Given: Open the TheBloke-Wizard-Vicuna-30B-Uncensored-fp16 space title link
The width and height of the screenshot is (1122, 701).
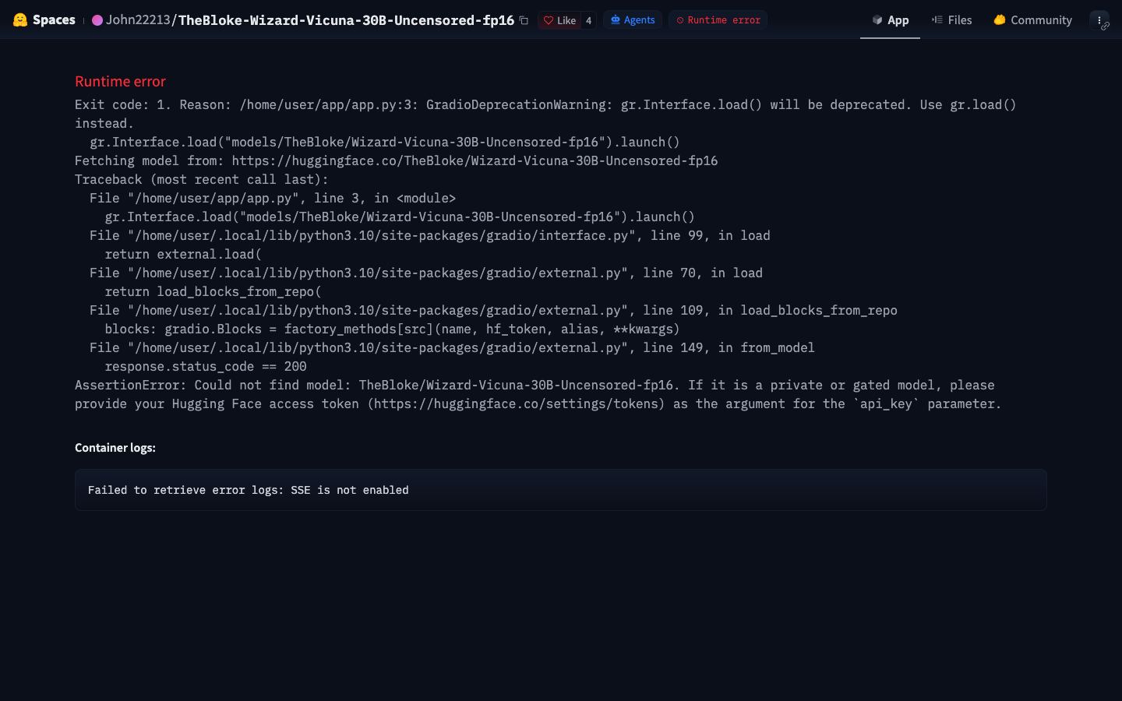Looking at the screenshot, I should pyautogui.click(x=346, y=20).
